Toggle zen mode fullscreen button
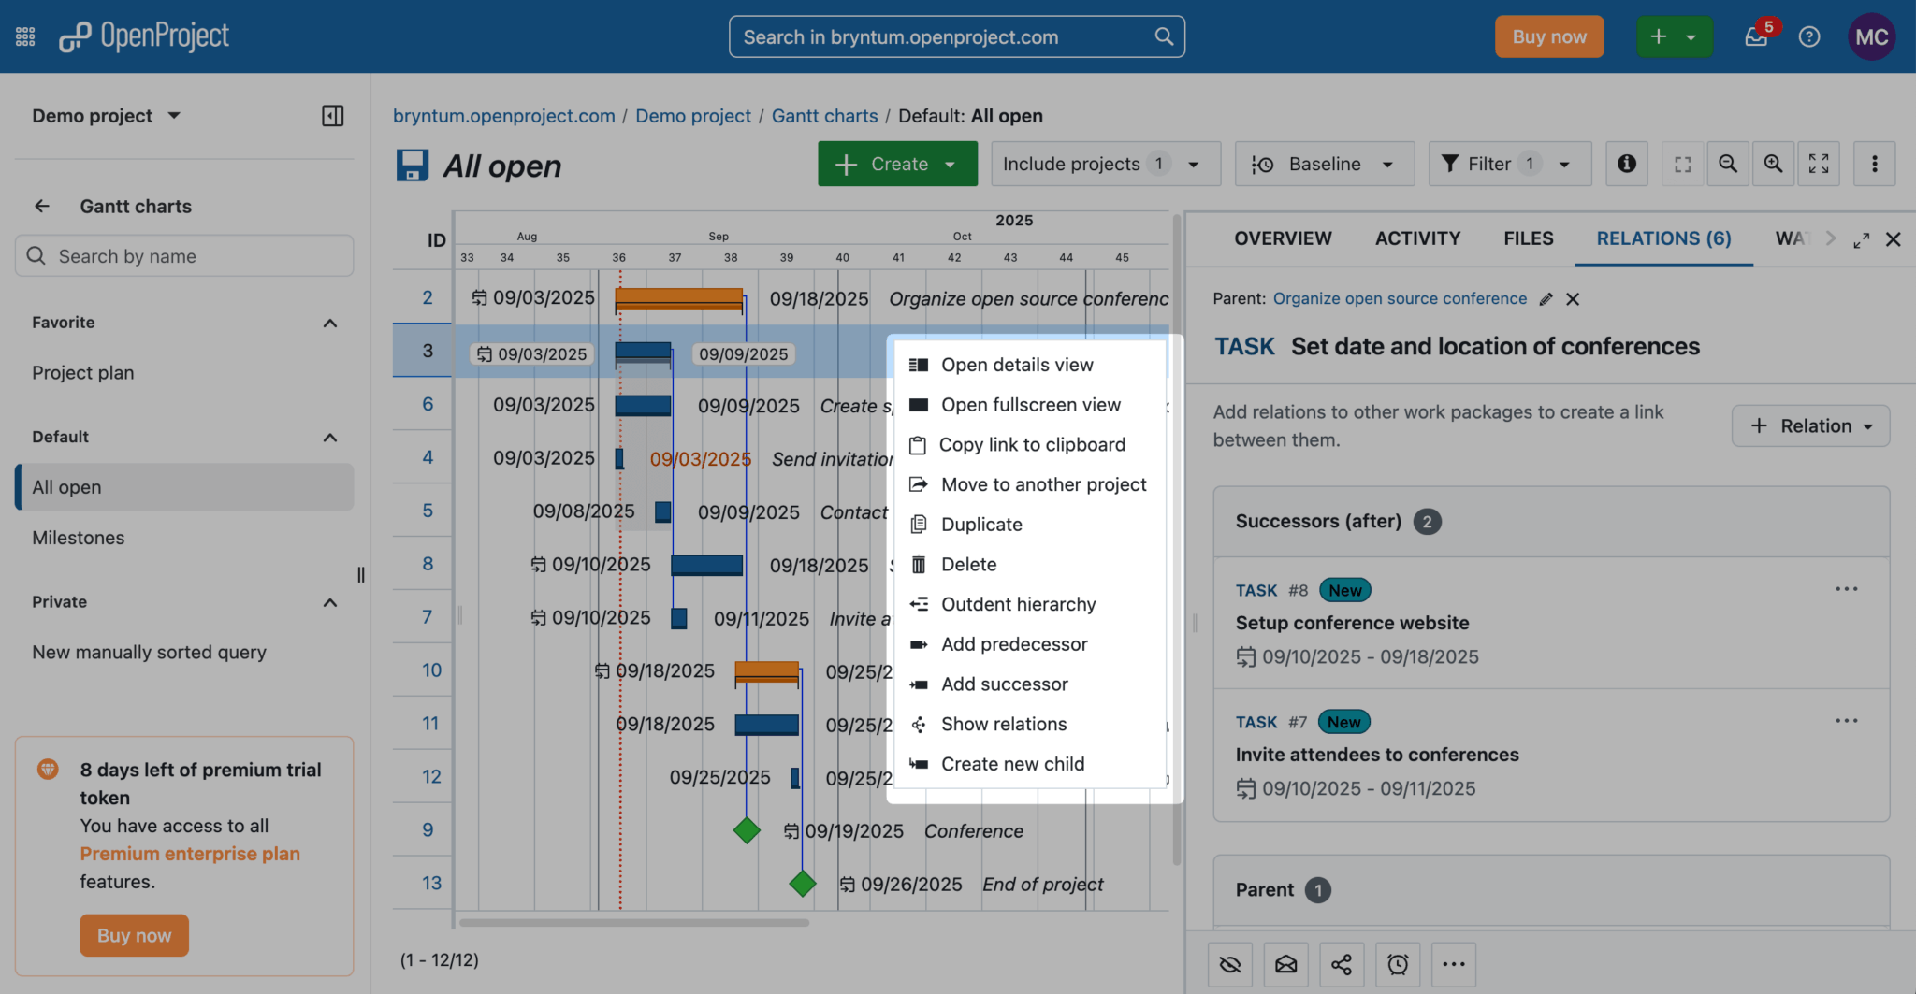The image size is (1916, 994). pos(1819,165)
